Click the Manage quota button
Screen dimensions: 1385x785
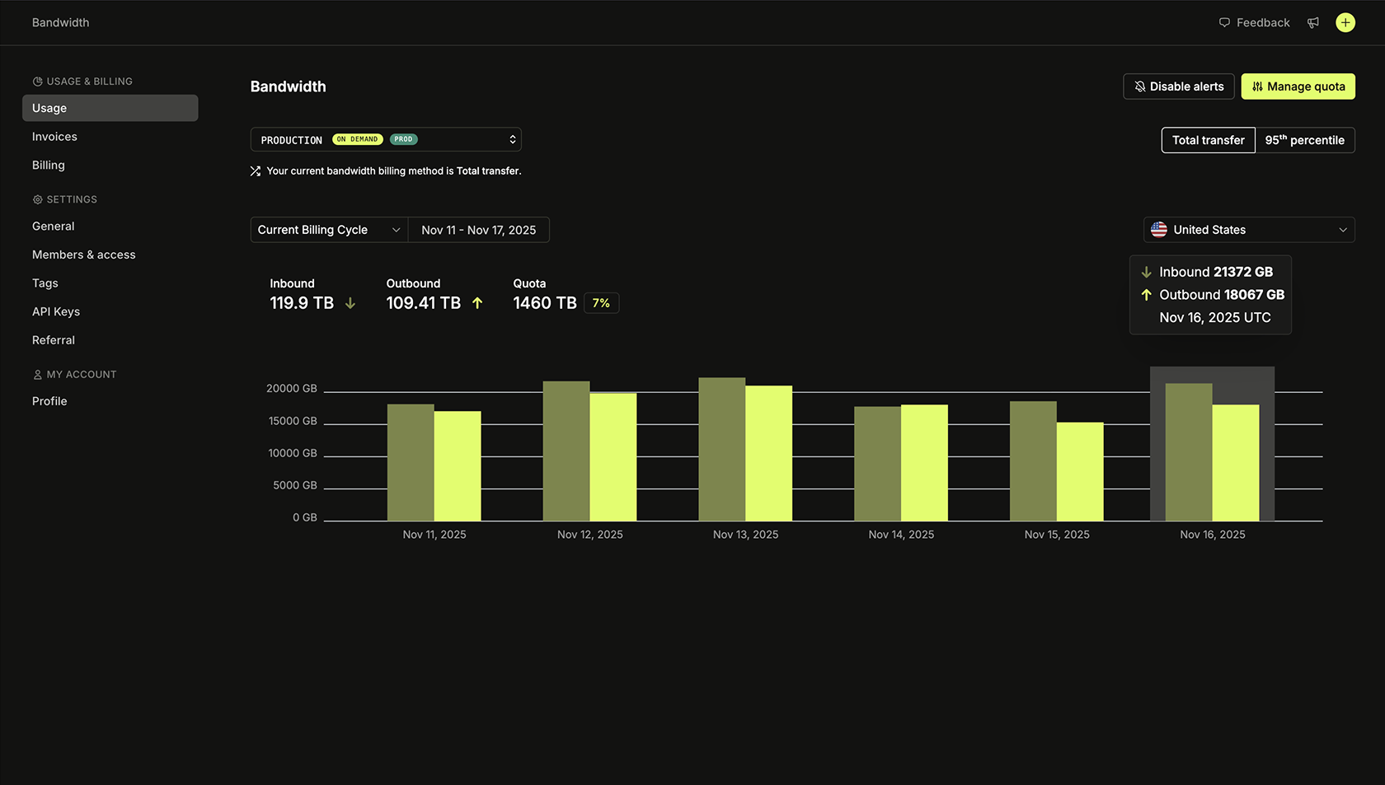[x=1298, y=86]
